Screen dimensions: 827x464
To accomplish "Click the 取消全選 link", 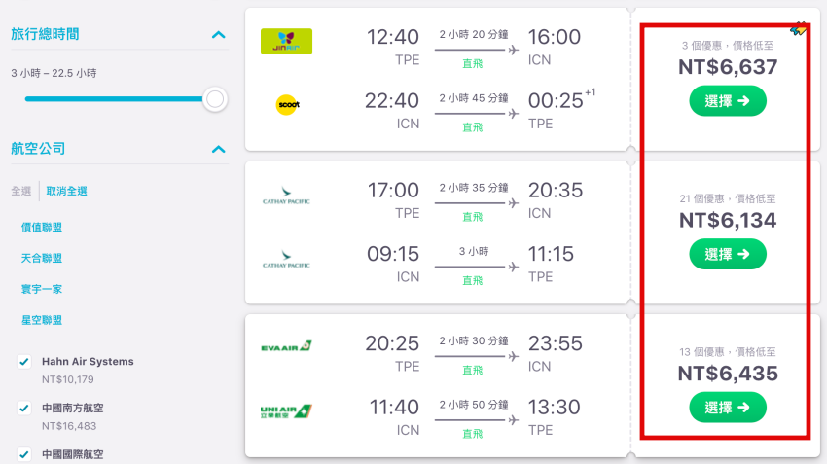I will coord(66,191).
